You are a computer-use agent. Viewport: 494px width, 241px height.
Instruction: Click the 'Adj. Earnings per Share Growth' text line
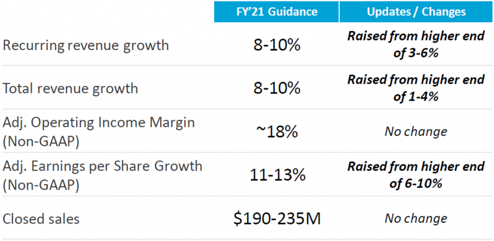103,166
